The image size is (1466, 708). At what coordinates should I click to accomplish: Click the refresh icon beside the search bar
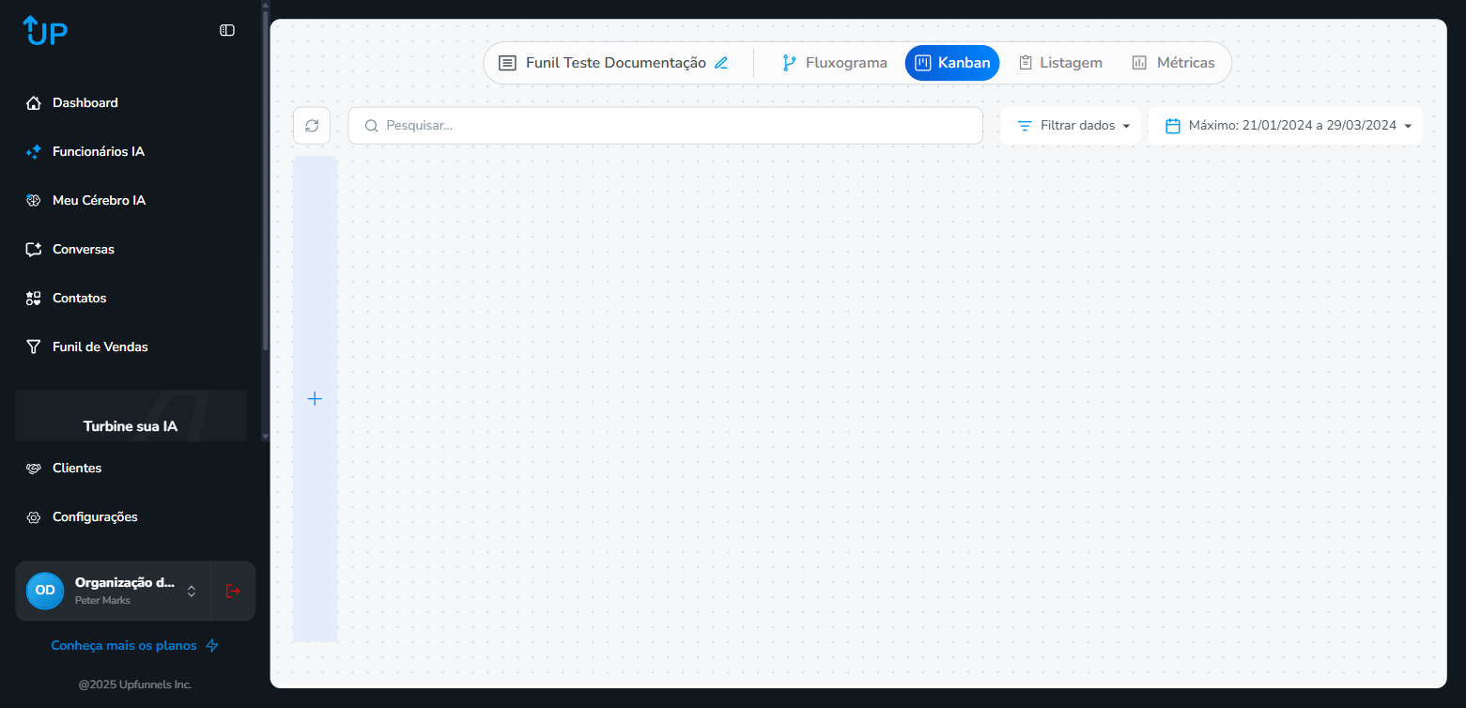pos(312,126)
